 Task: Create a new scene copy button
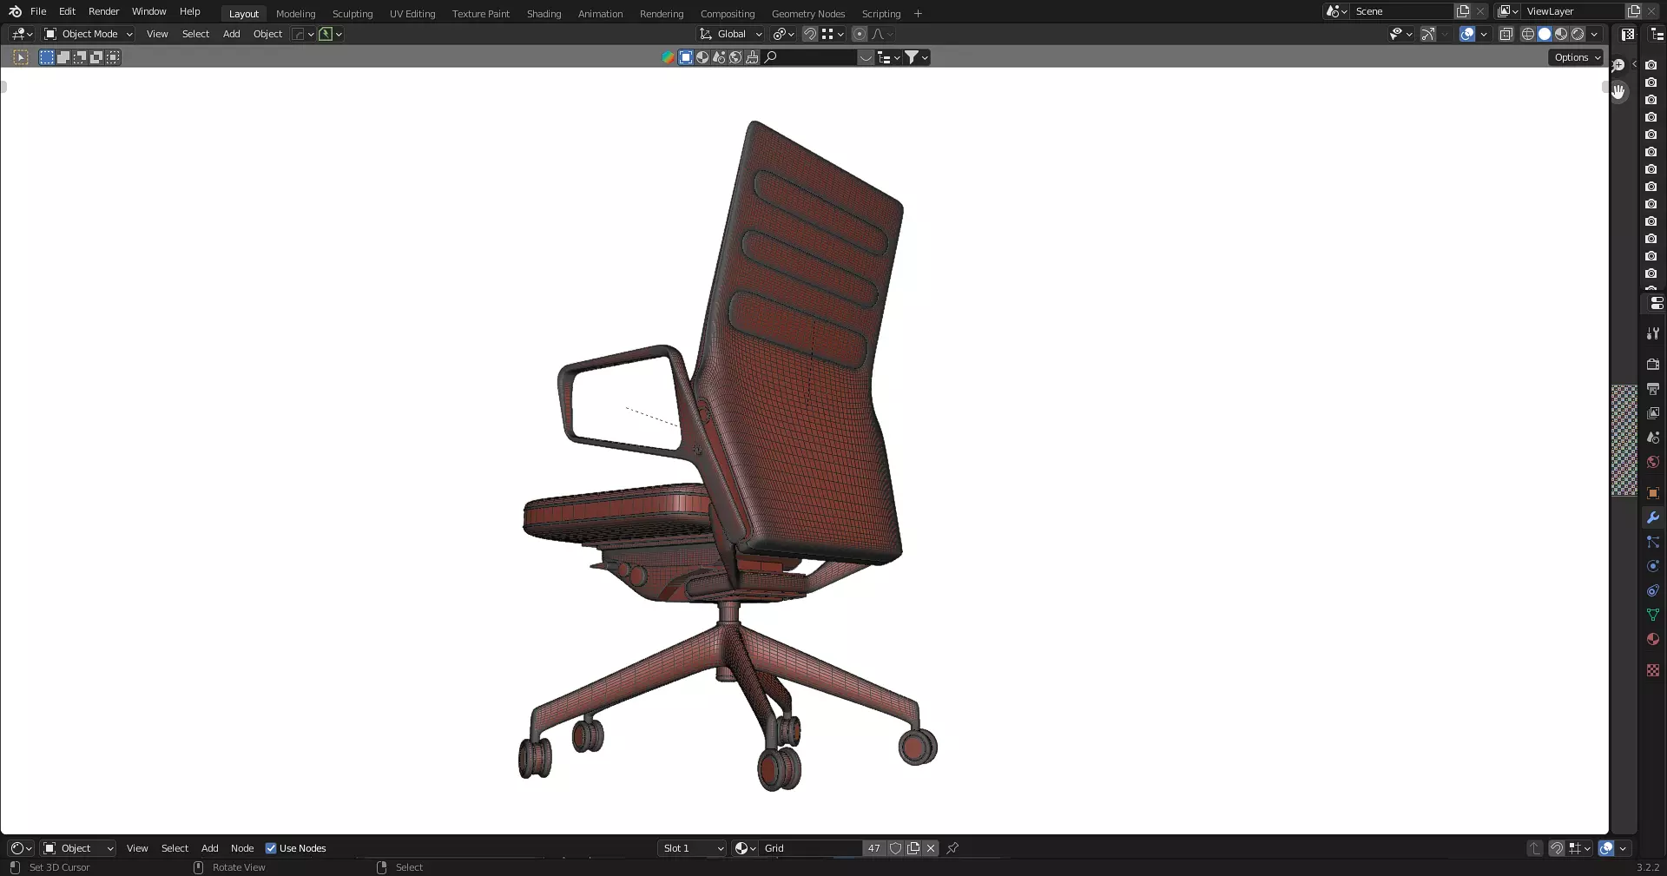[1463, 11]
